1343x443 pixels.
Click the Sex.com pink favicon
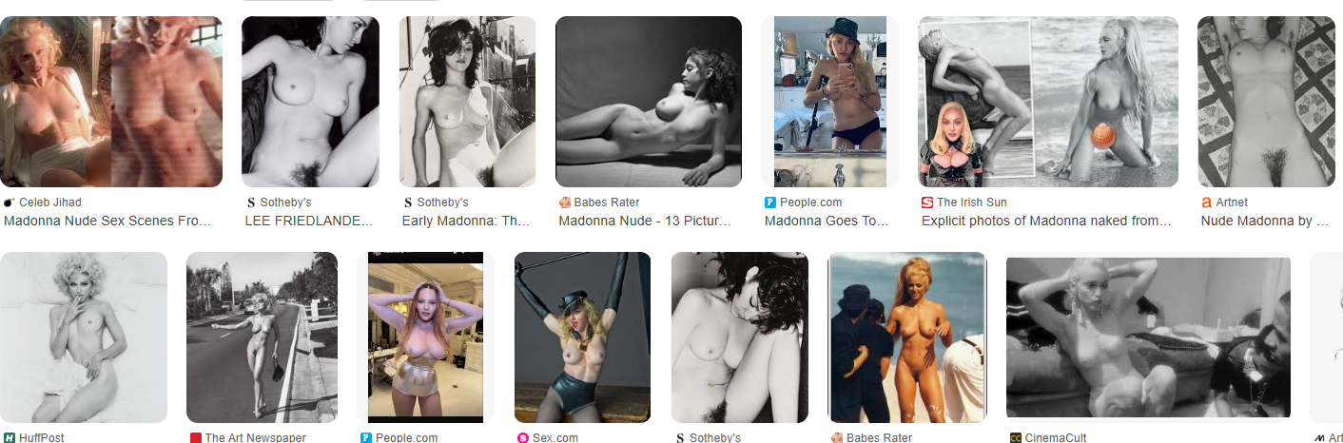pos(522,437)
